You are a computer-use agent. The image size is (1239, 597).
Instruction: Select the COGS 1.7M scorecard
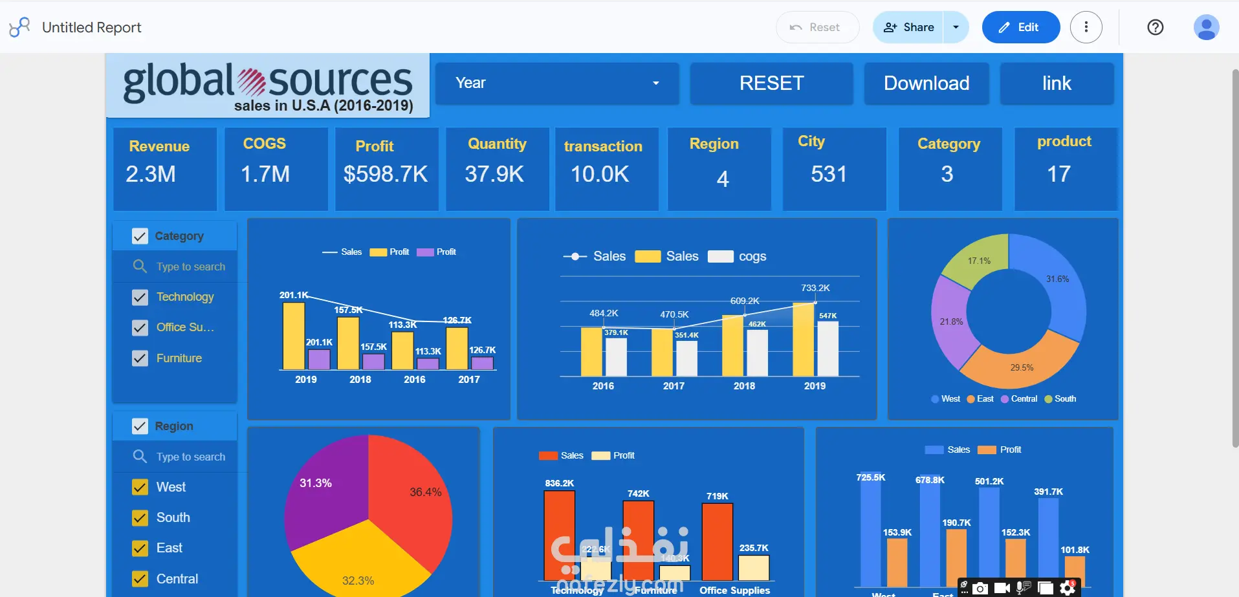tap(276, 169)
